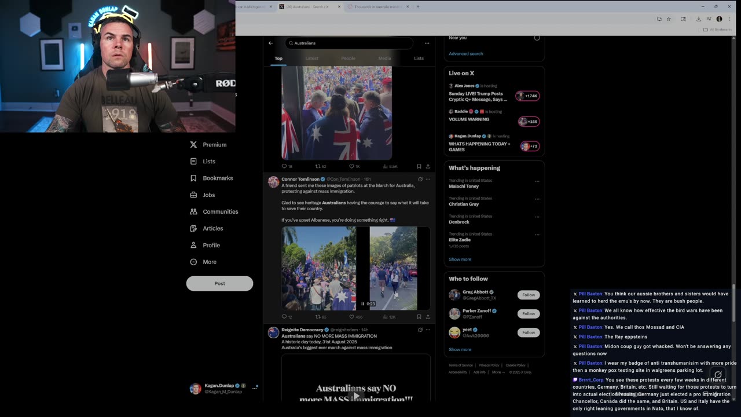Open search options menu next to search box
Image resolution: width=741 pixels, height=417 pixels.
click(x=427, y=43)
